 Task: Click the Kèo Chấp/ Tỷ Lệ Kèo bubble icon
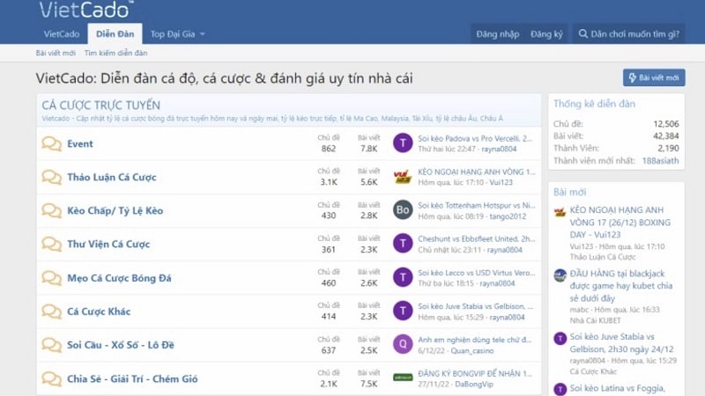click(52, 210)
